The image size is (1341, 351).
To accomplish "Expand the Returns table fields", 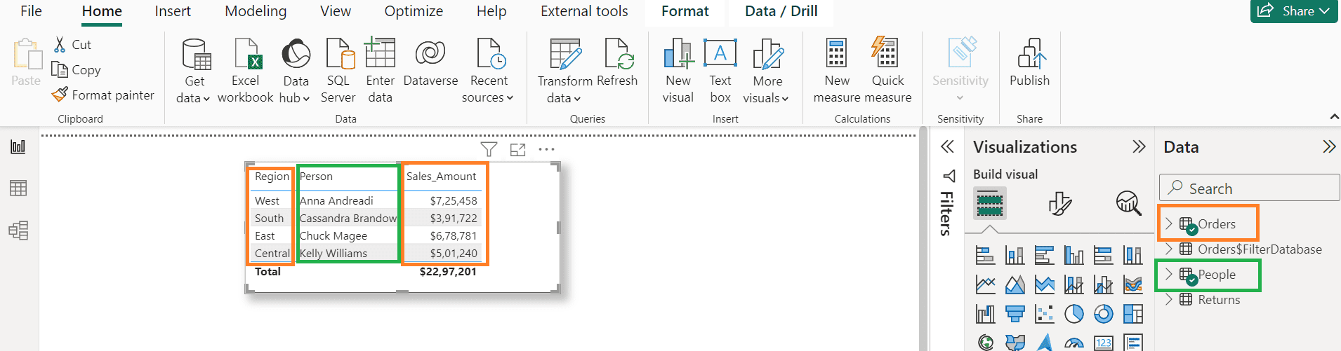I will (x=1169, y=300).
